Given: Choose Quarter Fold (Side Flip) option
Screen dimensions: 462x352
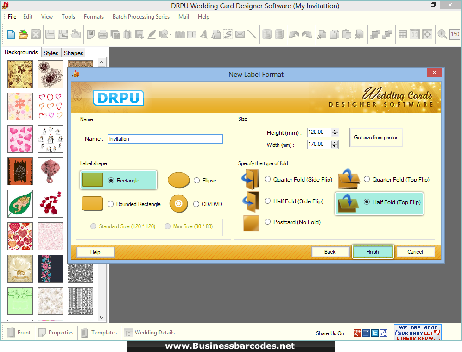Looking at the screenshot, I should (x=267, y=179).
